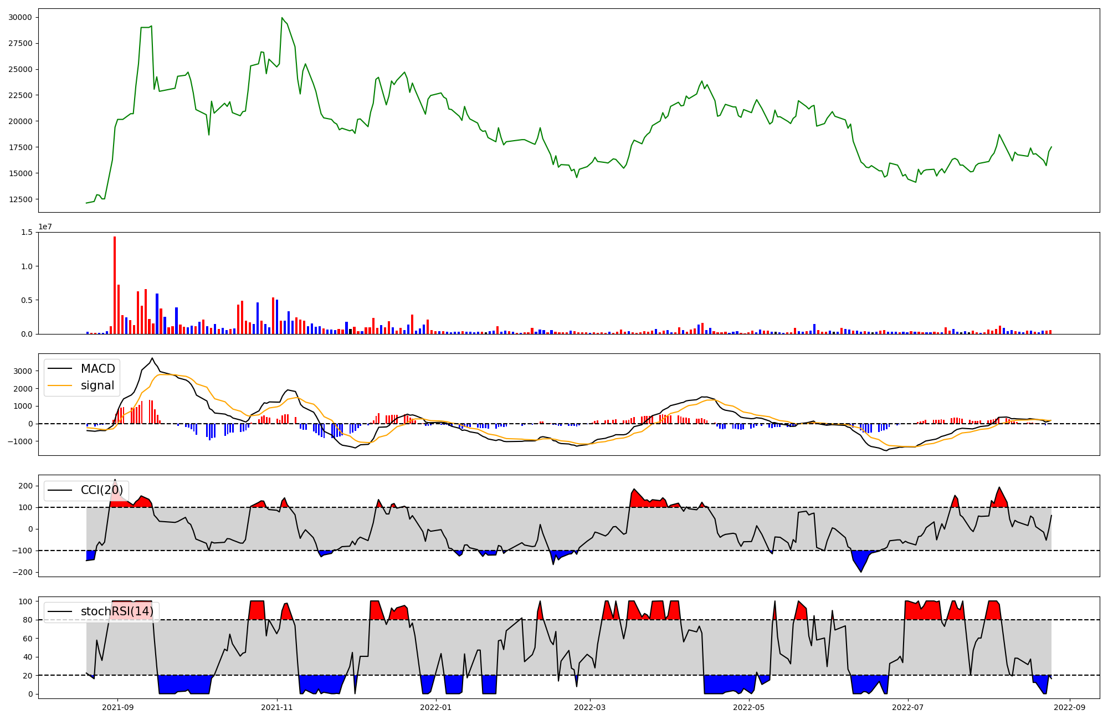The height and width of the screenshot is (720, 1108).
Task: Click the black MACD legend line swatch
Action: (x=60, y=369)
